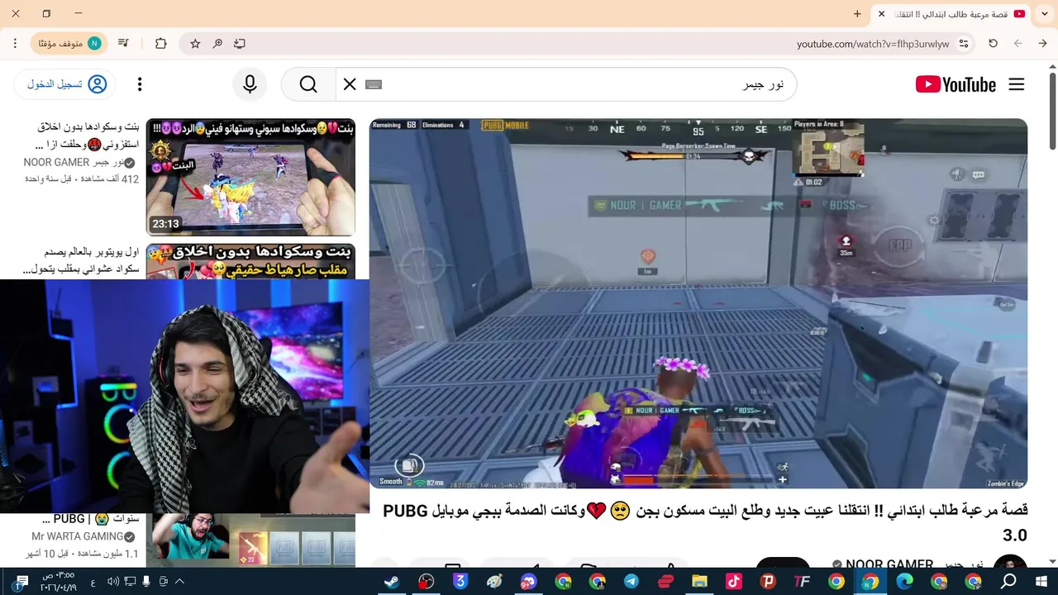Switch the taskbar input language indicator
Viewport: 1058px width, 595px height.
(x=93, y=582)
